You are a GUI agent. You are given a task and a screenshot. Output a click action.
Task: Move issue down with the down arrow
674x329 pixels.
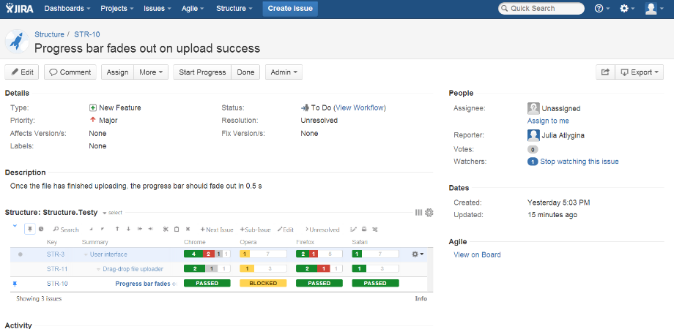[128, 229]
